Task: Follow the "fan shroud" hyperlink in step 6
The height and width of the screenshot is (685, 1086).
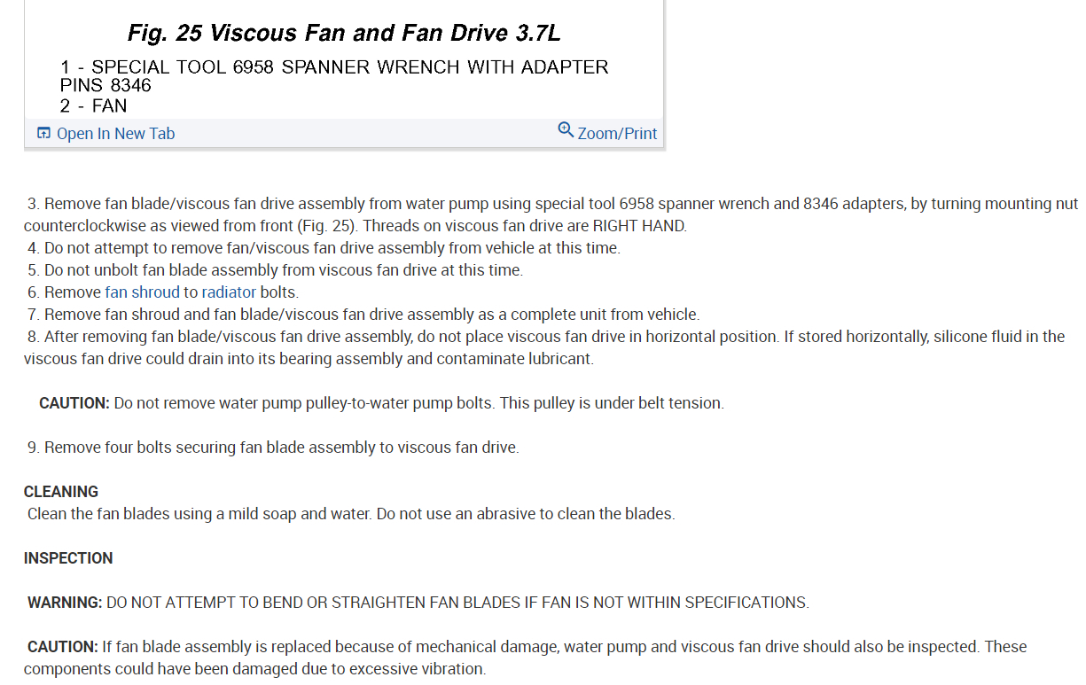Action: coord(142,292)
